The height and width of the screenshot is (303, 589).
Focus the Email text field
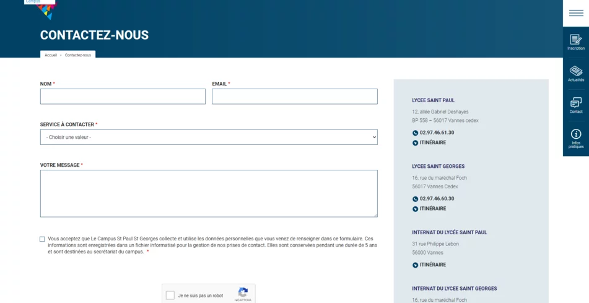294,97
